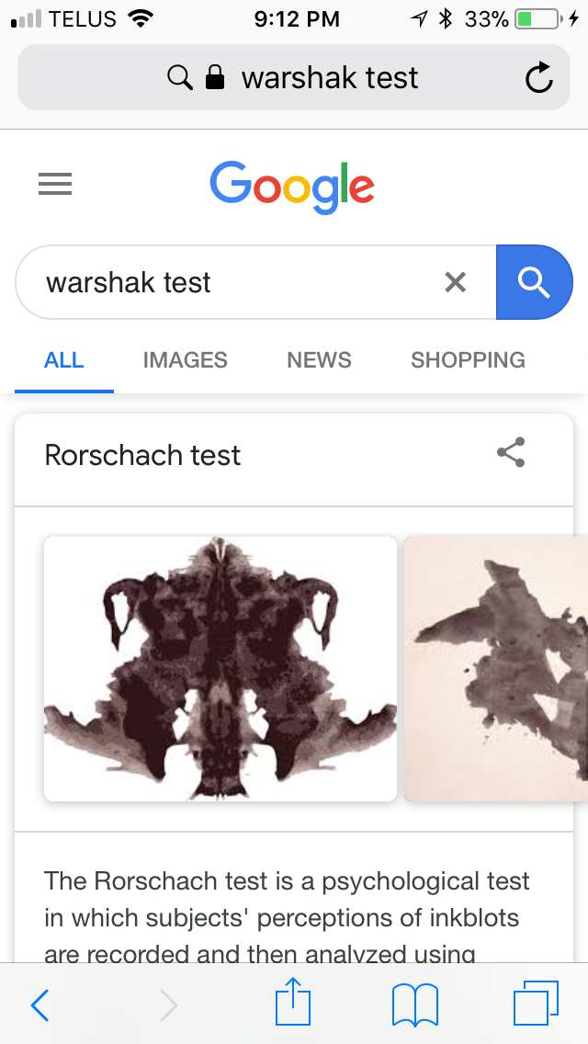Switch to the NEWS tab
Viewport: 588px width, 1044px height.
pyautogui.click(x=319, y=360)
